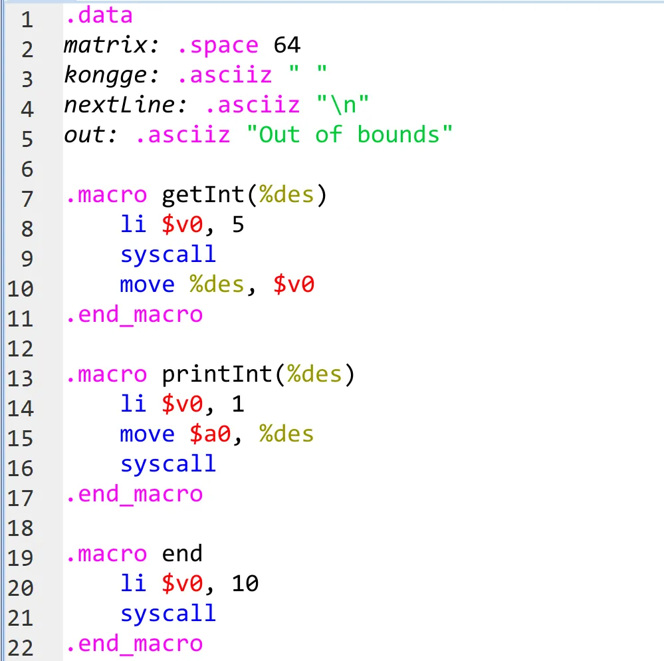Click the word end on line 19
The width and height of the screenshot is (664, 661).
(x=182, y=553)
